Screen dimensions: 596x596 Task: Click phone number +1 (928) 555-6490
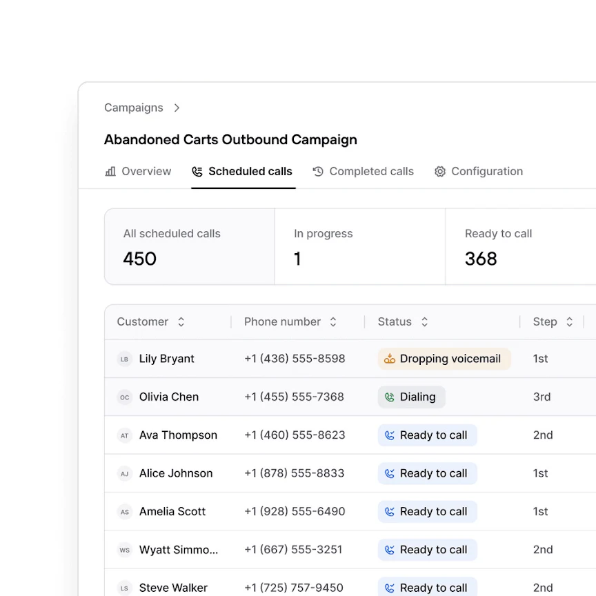coord(295,512)
